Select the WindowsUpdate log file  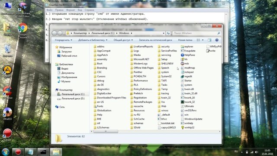coord(191,119)
